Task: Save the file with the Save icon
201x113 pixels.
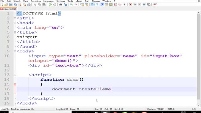Action: pos(11,4)
